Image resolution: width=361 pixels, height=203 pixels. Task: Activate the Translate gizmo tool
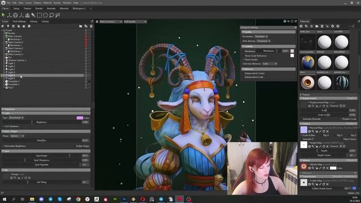pos(9,15)
